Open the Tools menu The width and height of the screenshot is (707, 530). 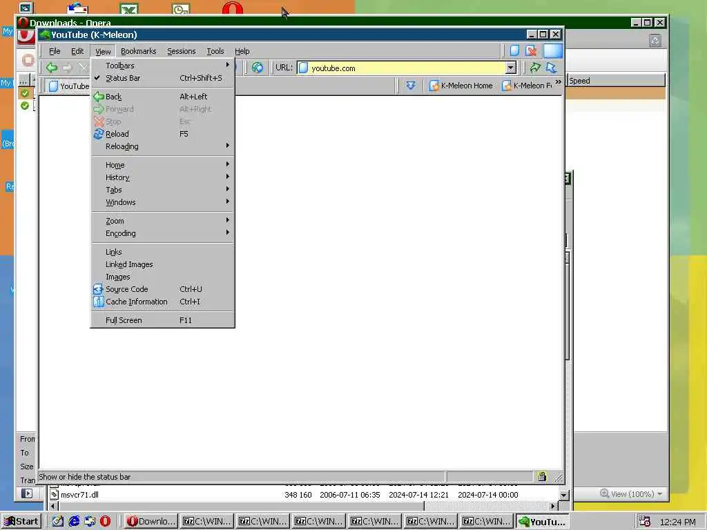pos(215,51)
